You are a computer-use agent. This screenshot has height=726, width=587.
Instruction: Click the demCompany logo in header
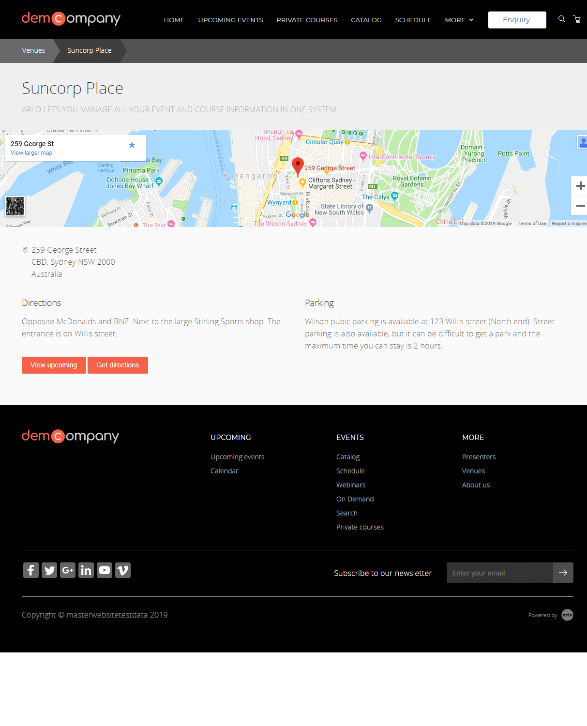tap(71, 18)
